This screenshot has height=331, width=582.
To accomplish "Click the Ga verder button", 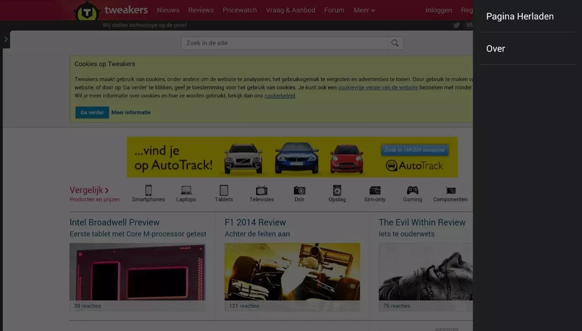I will pyautogui.click(x=92, y=113).
